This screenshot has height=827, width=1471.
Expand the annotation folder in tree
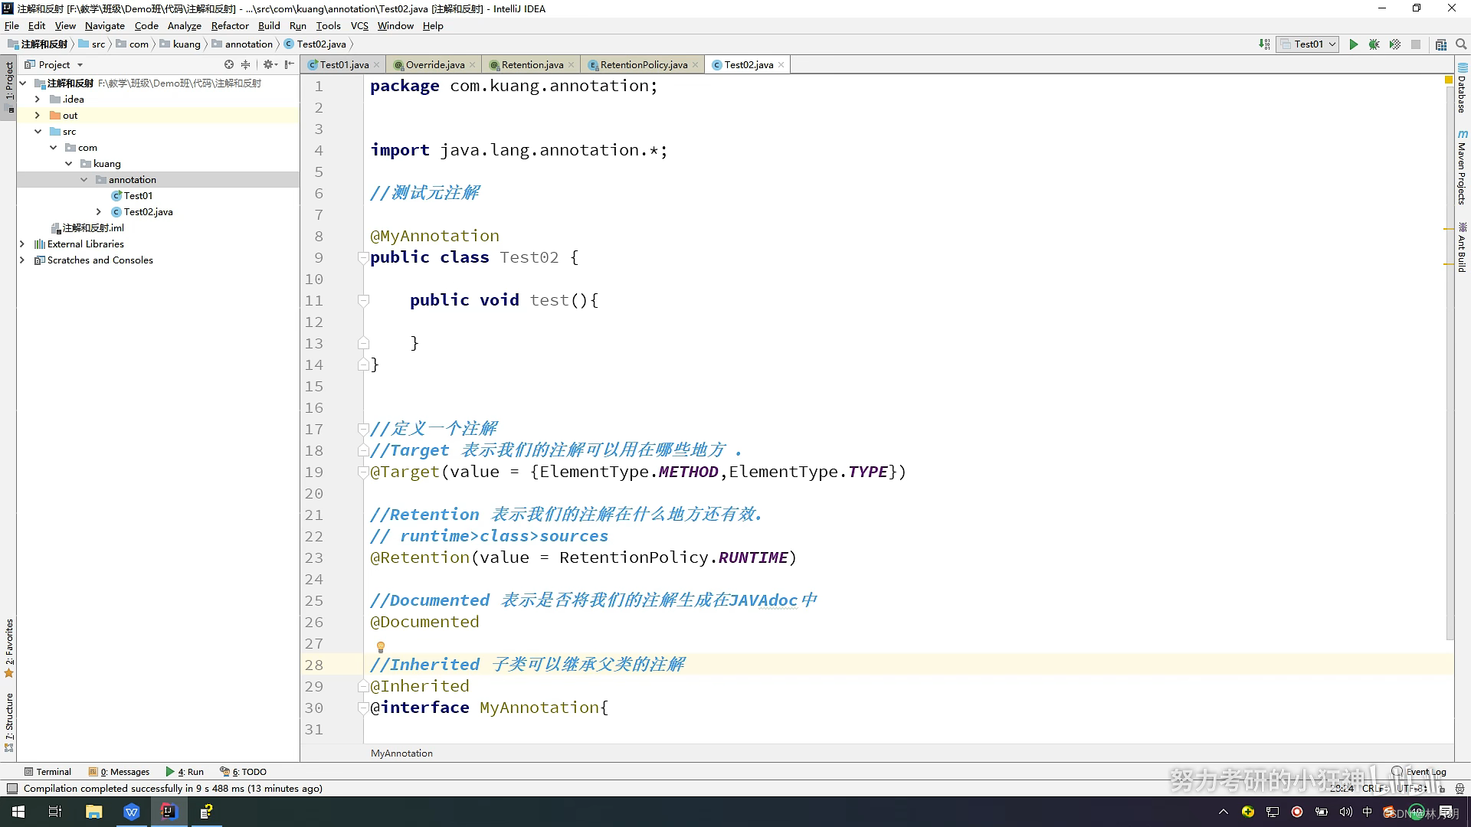tap(84, 178)
